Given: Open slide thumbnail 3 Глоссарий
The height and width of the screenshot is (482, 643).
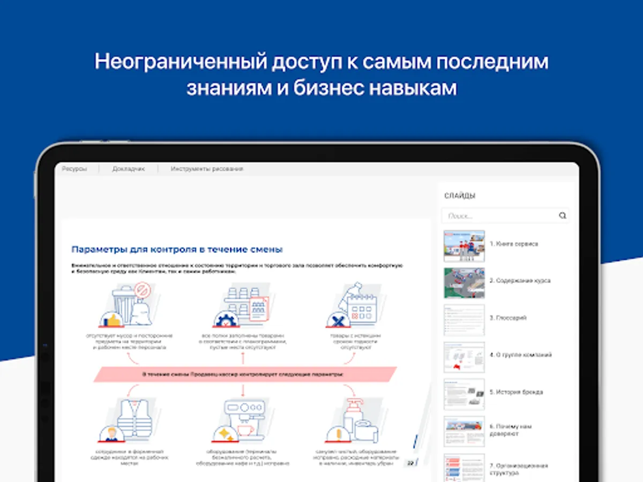Looking at the screenshot, I should click(464, 320).
